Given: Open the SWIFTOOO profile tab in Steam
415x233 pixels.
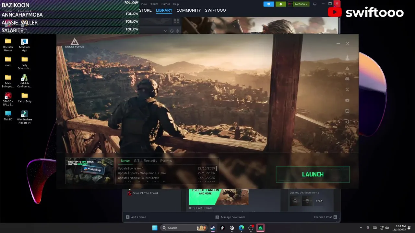Looking at the screenshot, I should pos(215,10).
